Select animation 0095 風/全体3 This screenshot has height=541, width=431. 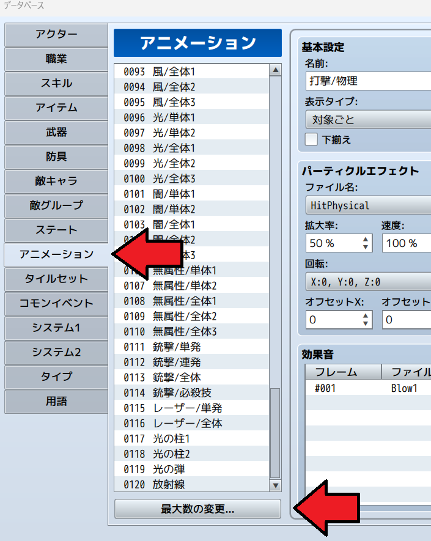(191, 102)
